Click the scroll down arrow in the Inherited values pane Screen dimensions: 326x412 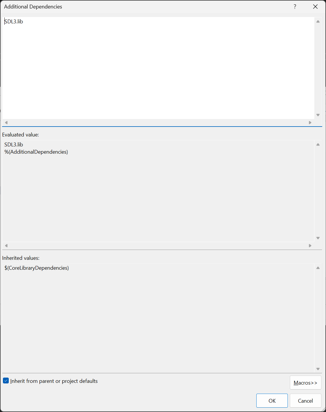[x=318, y=369]
